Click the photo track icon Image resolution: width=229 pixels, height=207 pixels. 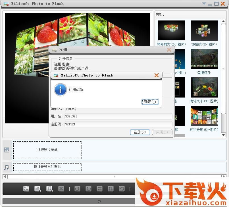[7, 150]
